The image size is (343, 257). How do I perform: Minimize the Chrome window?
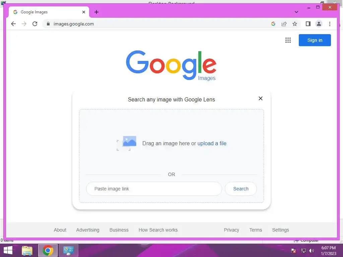(x=308, y=7)
